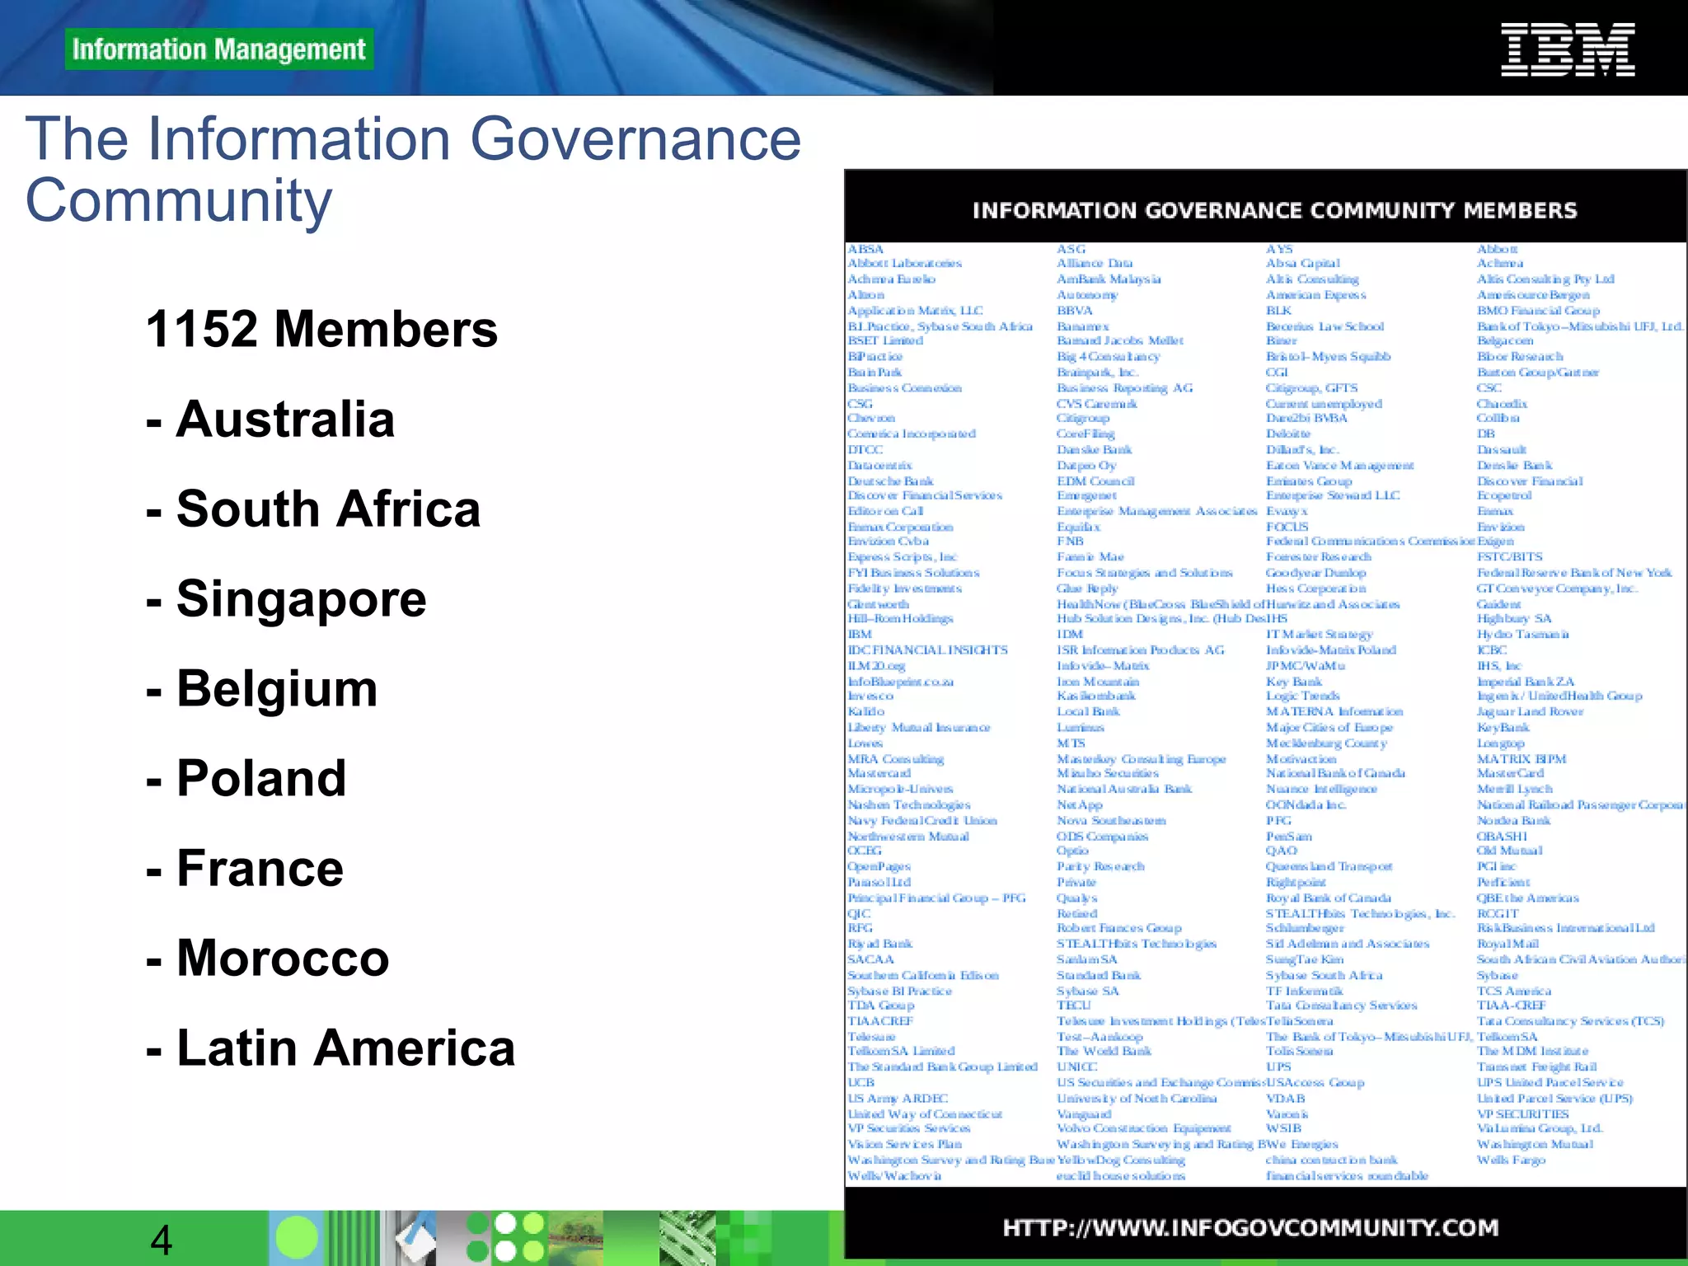This screenshot has height=1266, width=1688.
Task: Click "American Express" in the members list
Action: click(1316, 295)
